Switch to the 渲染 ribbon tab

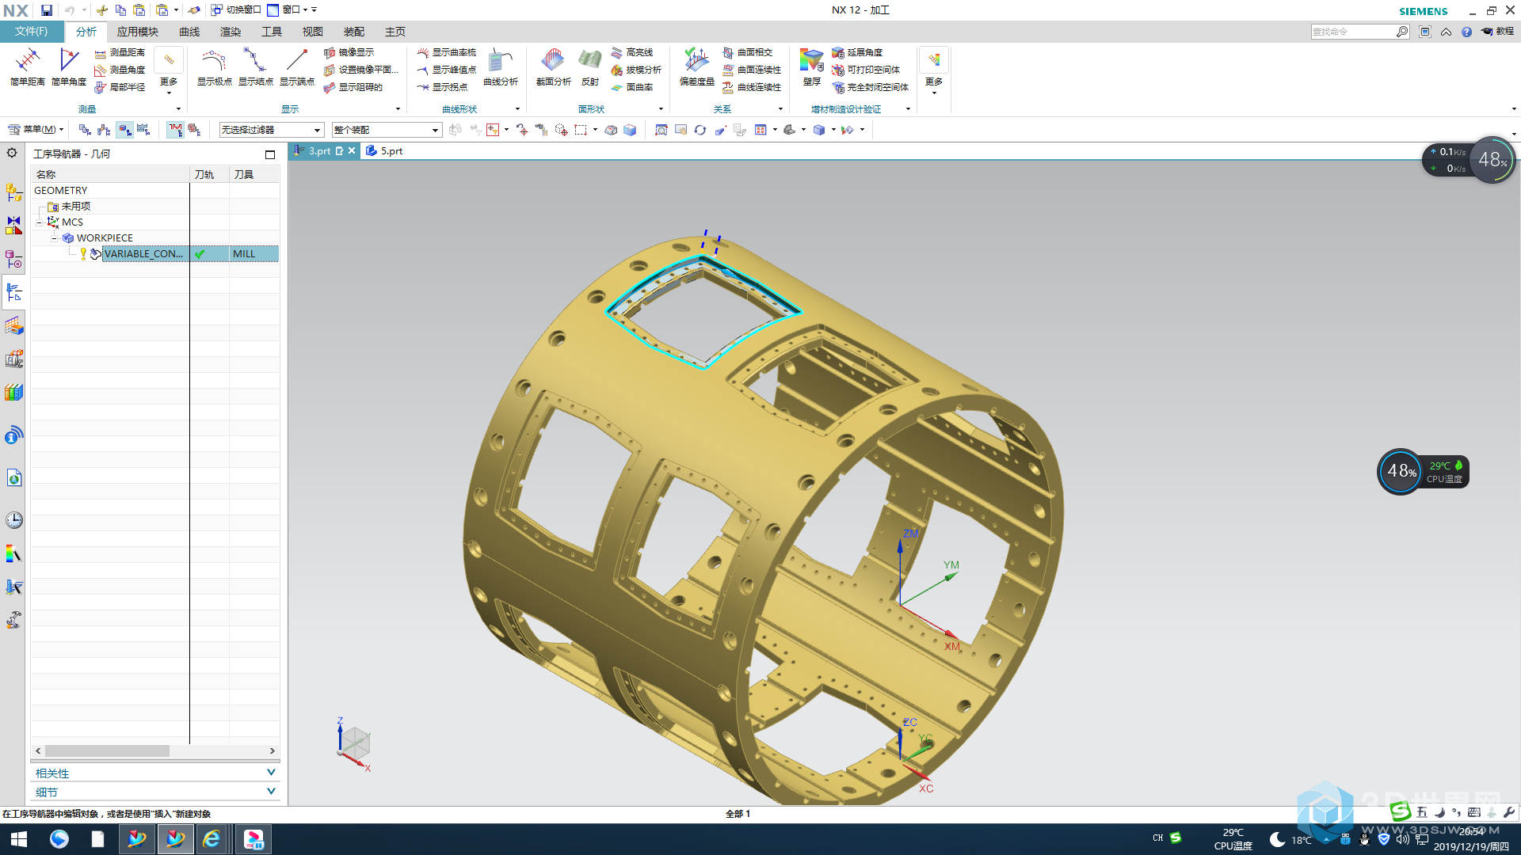(x=231, y=32)
